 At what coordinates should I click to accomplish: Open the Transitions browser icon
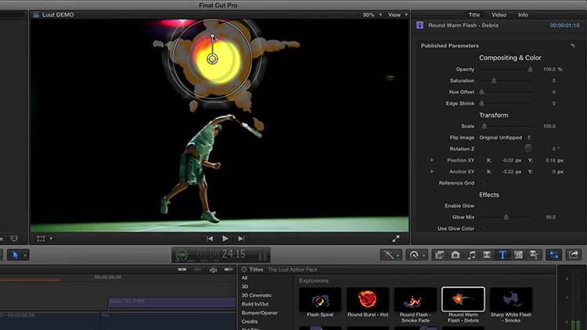pos(487,255)
